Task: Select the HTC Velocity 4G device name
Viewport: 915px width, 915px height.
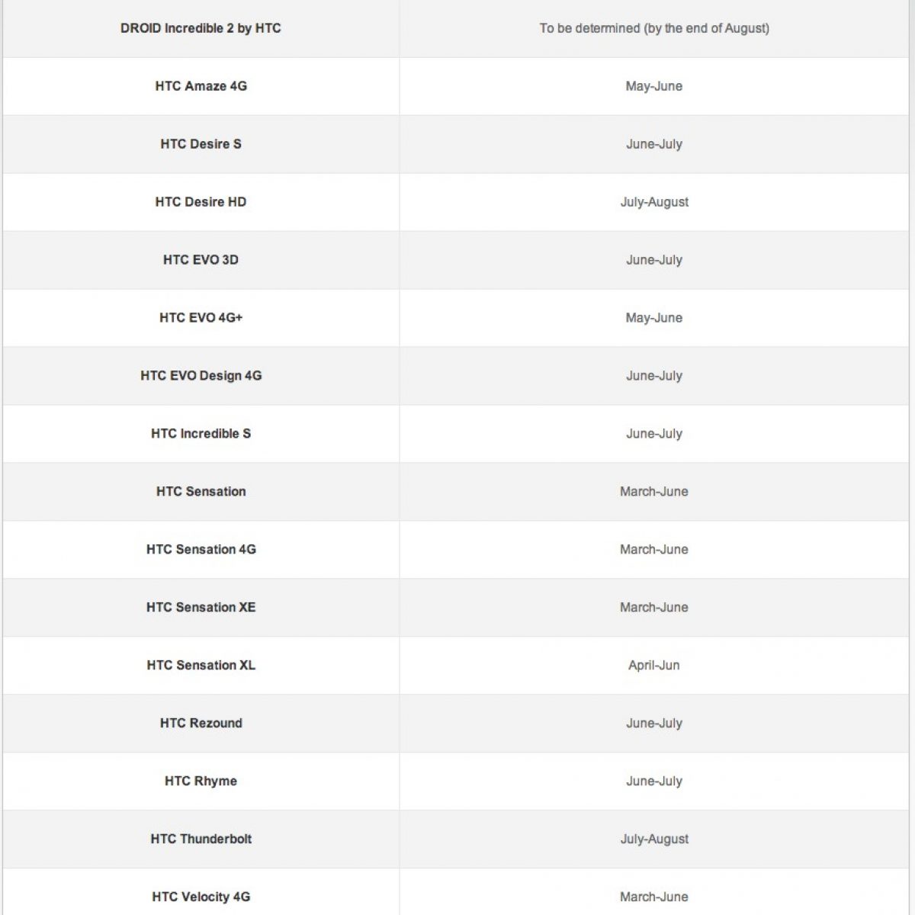Action: click(201, 897)
